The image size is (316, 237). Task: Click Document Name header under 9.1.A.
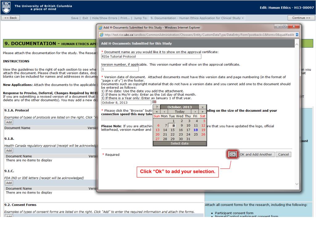17,128
